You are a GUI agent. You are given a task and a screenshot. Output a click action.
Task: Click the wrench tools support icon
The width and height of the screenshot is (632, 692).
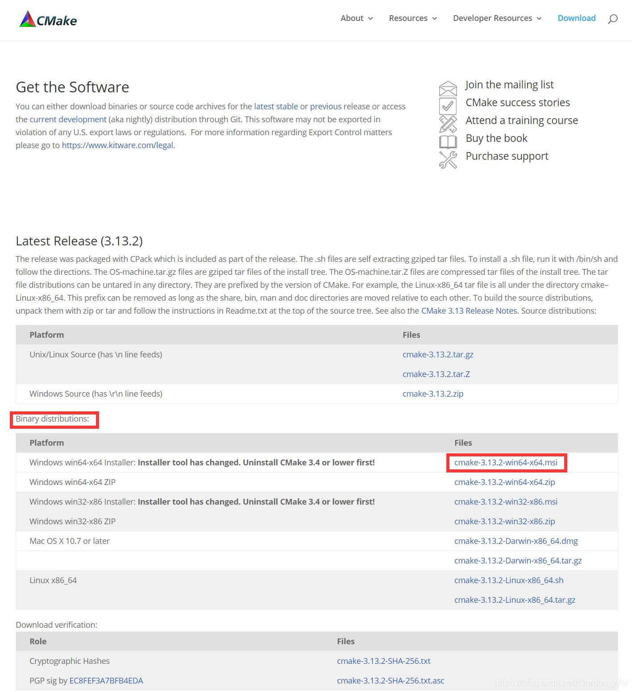448,160
